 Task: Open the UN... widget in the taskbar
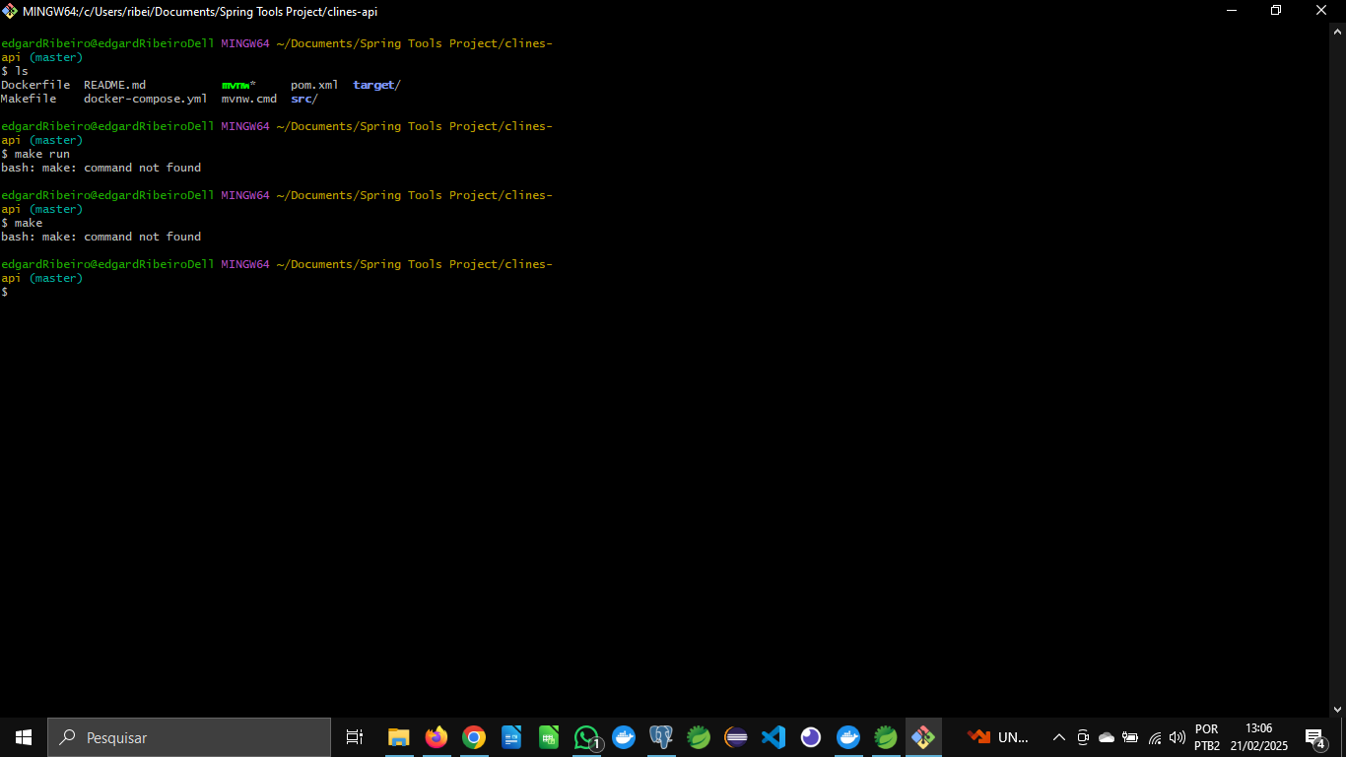click(x=998, y=737)
